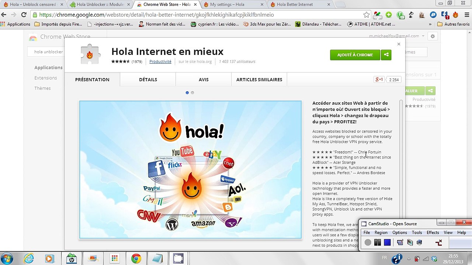Bookmark this page with the star icon
472x265 pixels.
(366, 15)
